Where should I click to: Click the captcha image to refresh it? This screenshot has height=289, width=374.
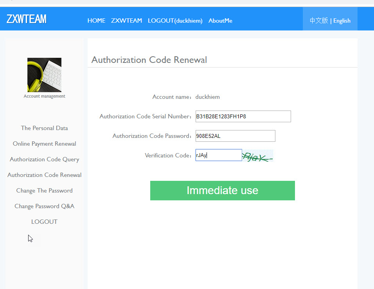tap(257, 155)
